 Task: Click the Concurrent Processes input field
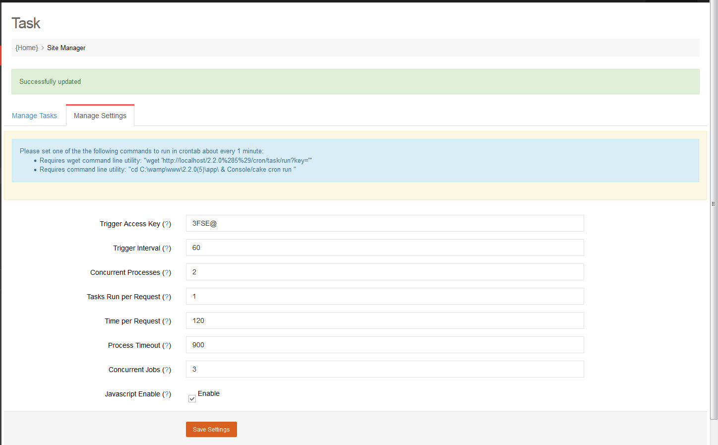[384, 272]
